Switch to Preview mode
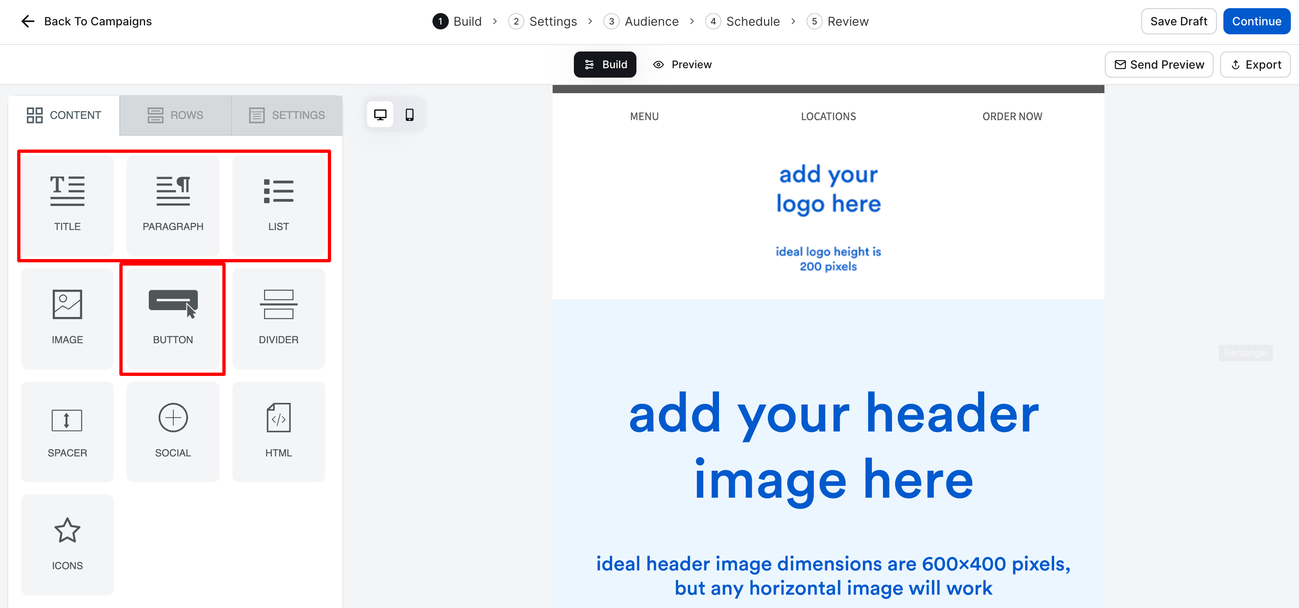Screen dimensions: 1299x608 (682, 65)
